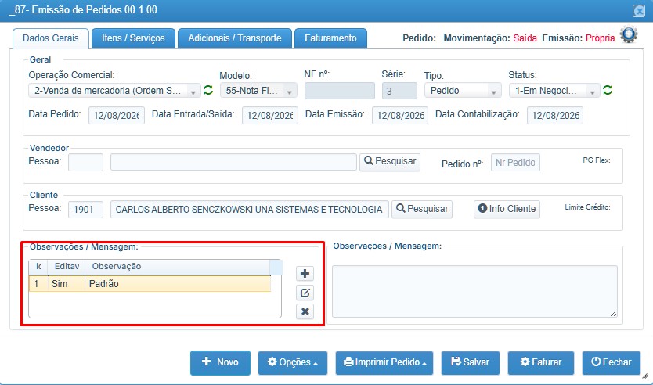Click Pesquisar in the Vendedor section
The image size is (653, 385).
[x=390, y=161]
